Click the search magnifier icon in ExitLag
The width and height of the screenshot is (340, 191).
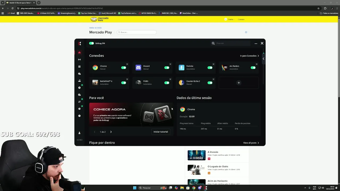(213, 43)
